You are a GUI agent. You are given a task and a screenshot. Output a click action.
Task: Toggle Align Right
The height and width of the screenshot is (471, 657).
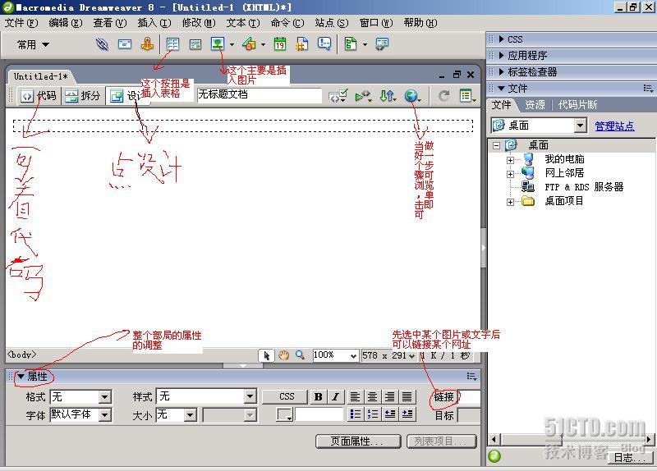389,397
